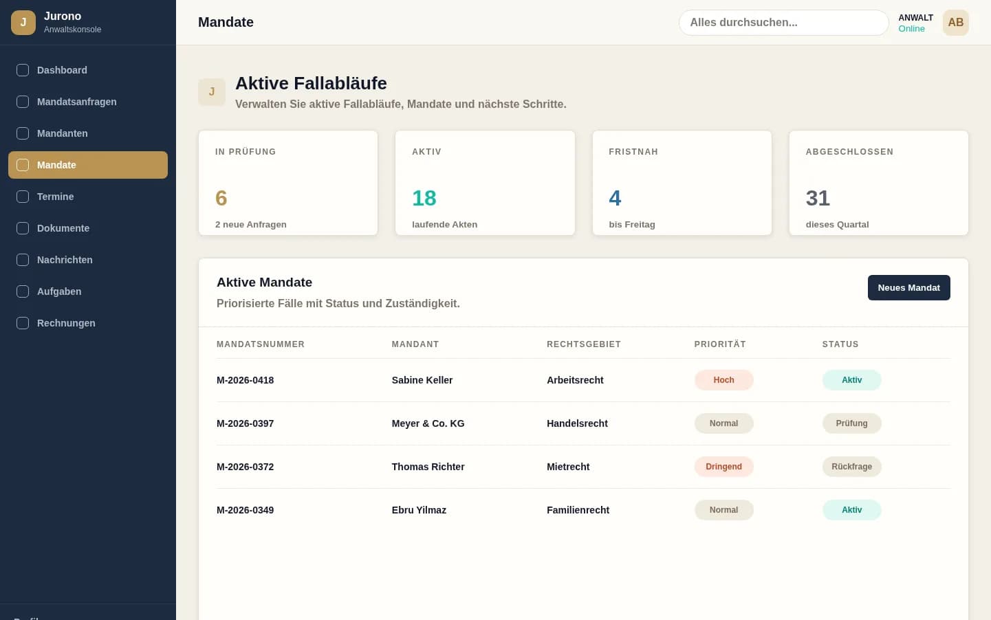Go to Aufgaben in the sidebar

[x=88, y=291]
